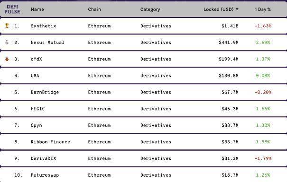Click the bronze medal icon beside dYdX
The width and height of the screenshot is (287, 182).
7,59
